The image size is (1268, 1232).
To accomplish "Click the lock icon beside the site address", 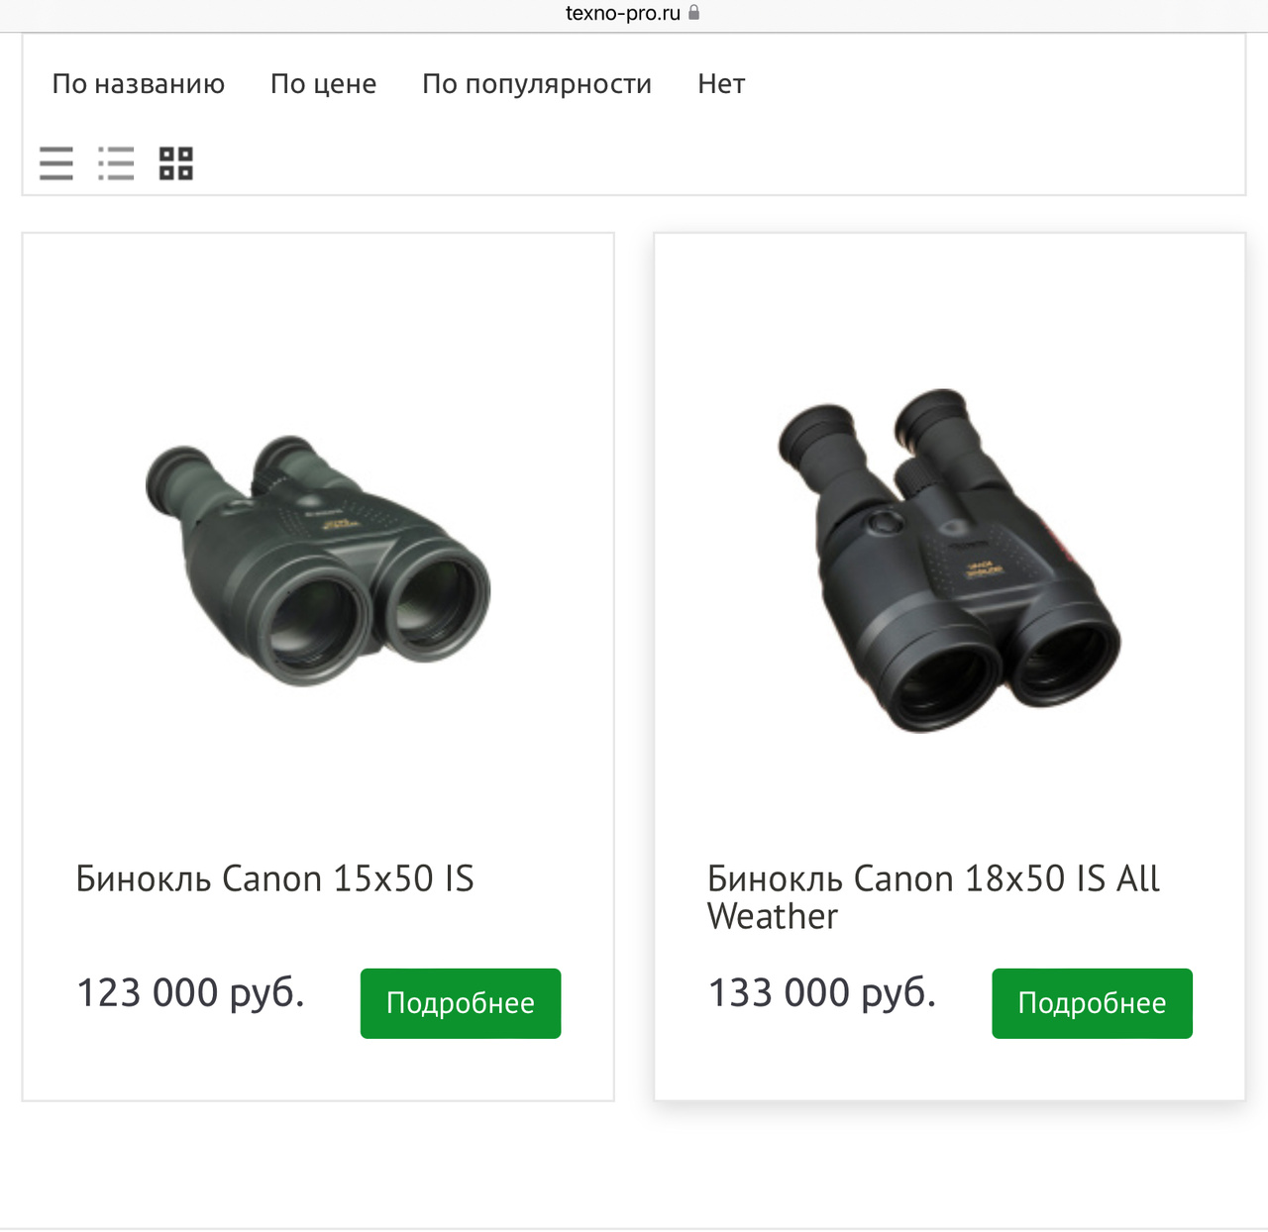I will (693, 13).
